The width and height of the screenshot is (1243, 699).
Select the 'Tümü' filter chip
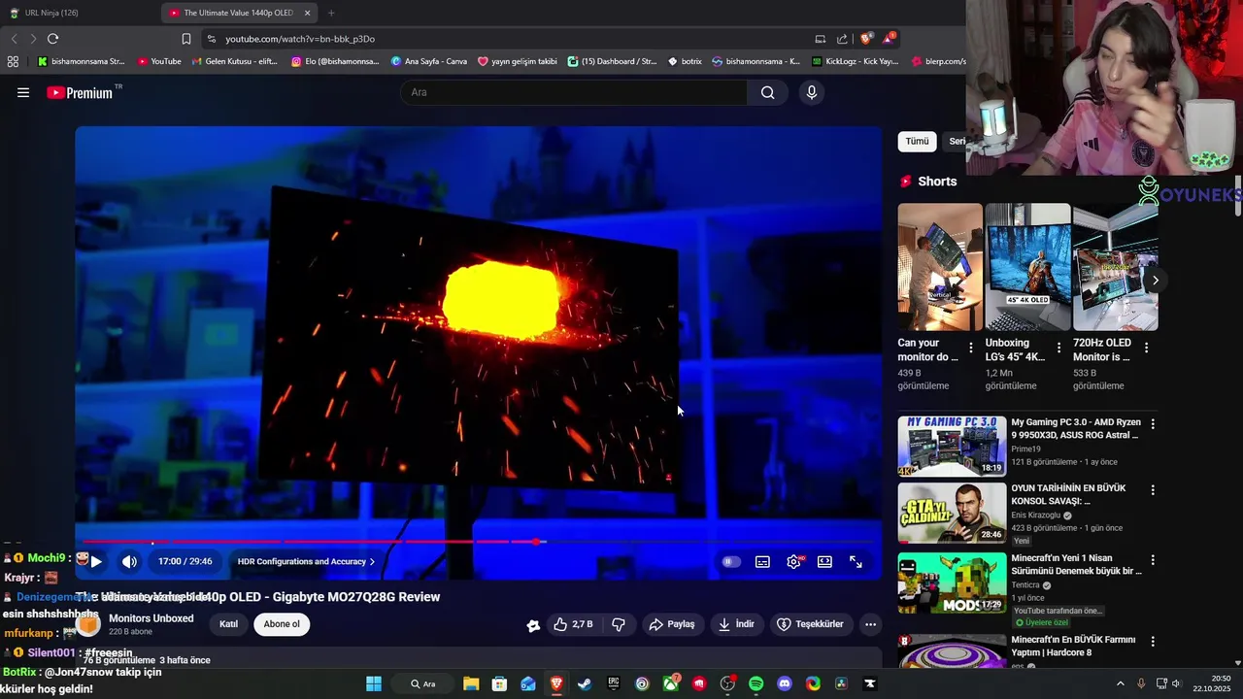918,142
